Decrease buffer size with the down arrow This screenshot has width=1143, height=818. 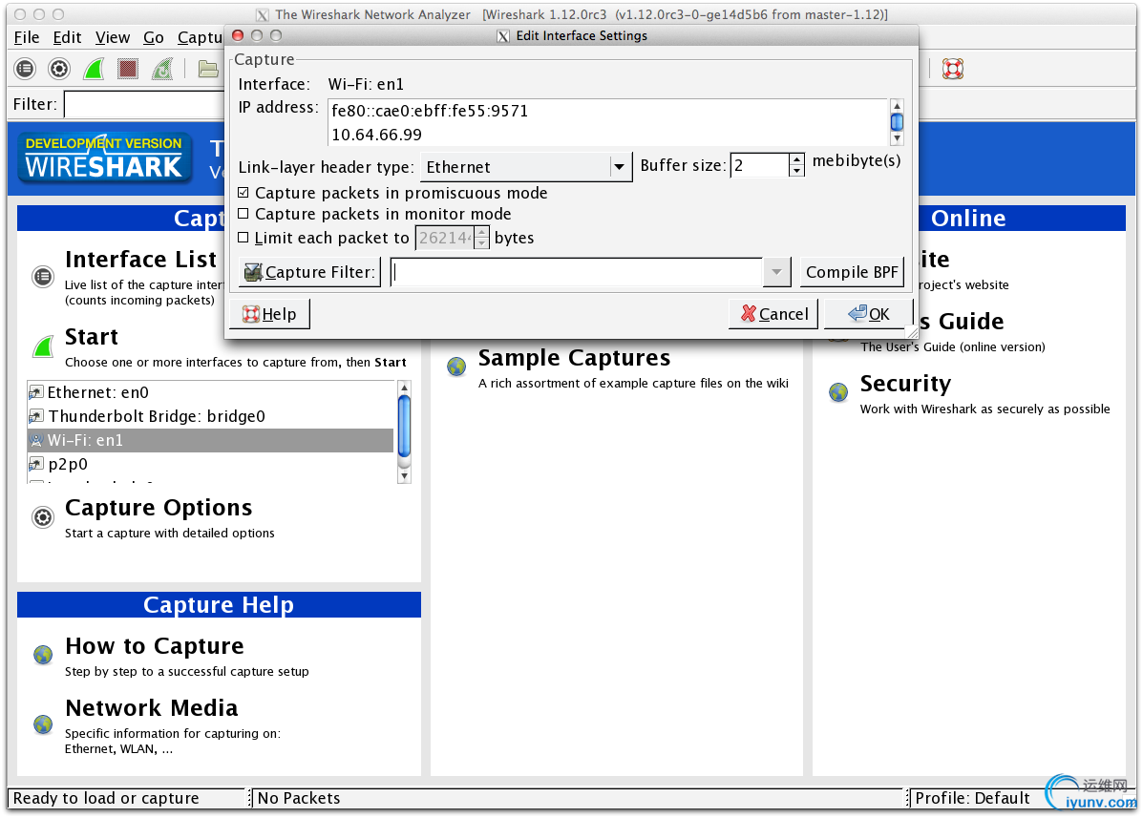796,171
